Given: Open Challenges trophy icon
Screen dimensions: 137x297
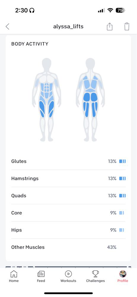Looking at the screenshot, I should (95, 274).
